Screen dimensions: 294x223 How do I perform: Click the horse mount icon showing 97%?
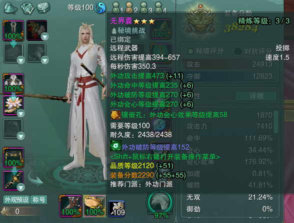click(x=160, y=203)
